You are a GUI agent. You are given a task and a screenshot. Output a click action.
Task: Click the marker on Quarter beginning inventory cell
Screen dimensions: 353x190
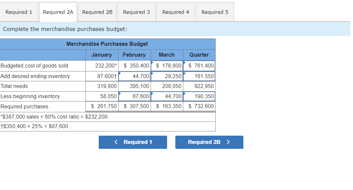184,94
